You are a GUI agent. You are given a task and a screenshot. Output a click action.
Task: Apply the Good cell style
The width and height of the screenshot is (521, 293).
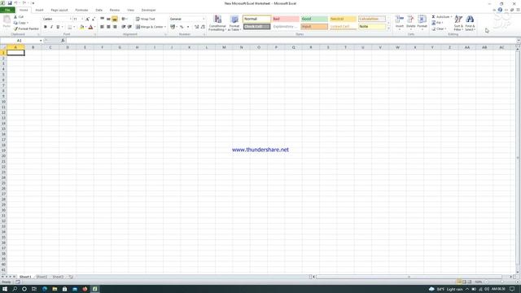314,19
